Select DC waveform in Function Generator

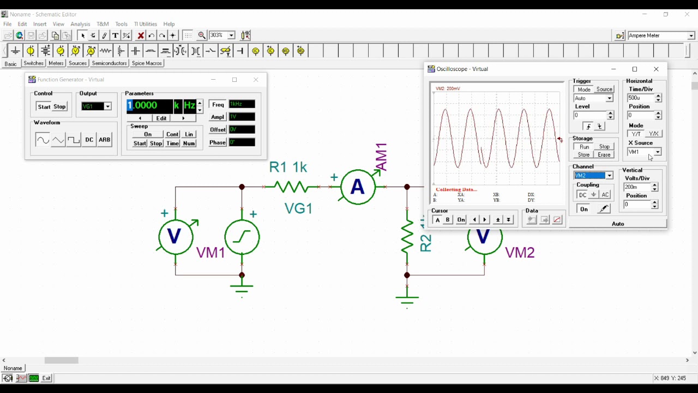pyautogui.click(x=89, y=140)
